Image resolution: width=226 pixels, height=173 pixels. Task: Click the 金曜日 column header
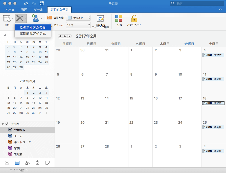(x=189, y=44)
